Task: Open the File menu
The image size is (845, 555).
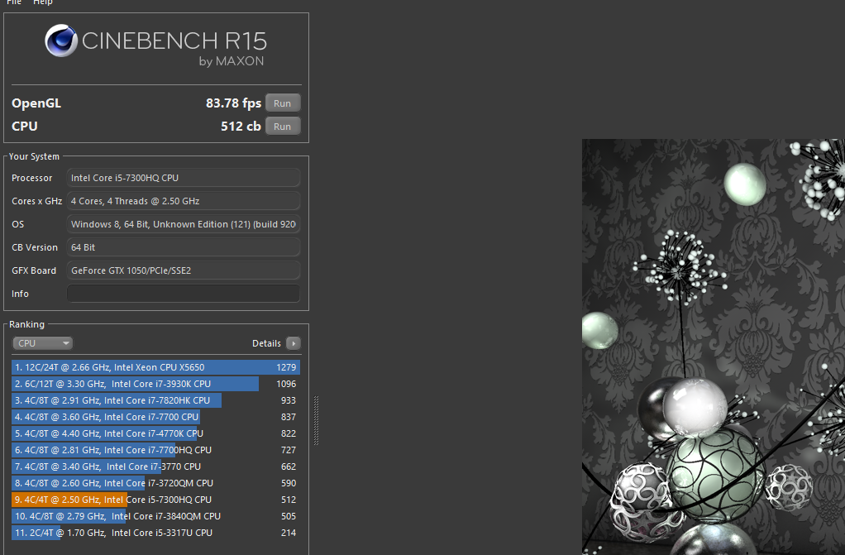Action: (14, 2)
